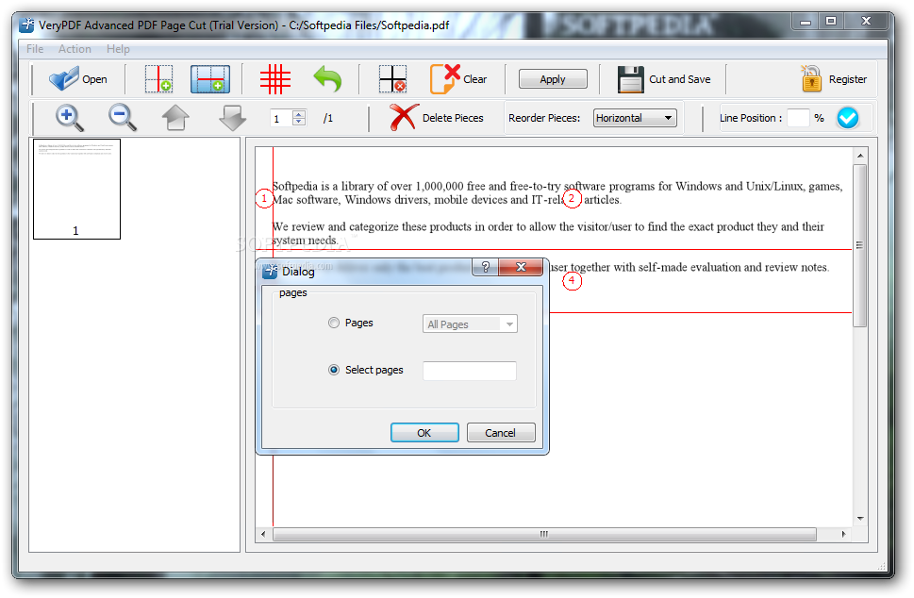914x598 pixels.
Task: Select piece marker 4
Action: 572,281
